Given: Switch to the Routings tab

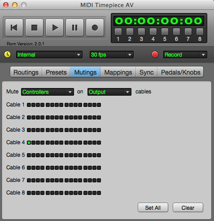Looking at the screenshot, I should click(x=26, y=72).
